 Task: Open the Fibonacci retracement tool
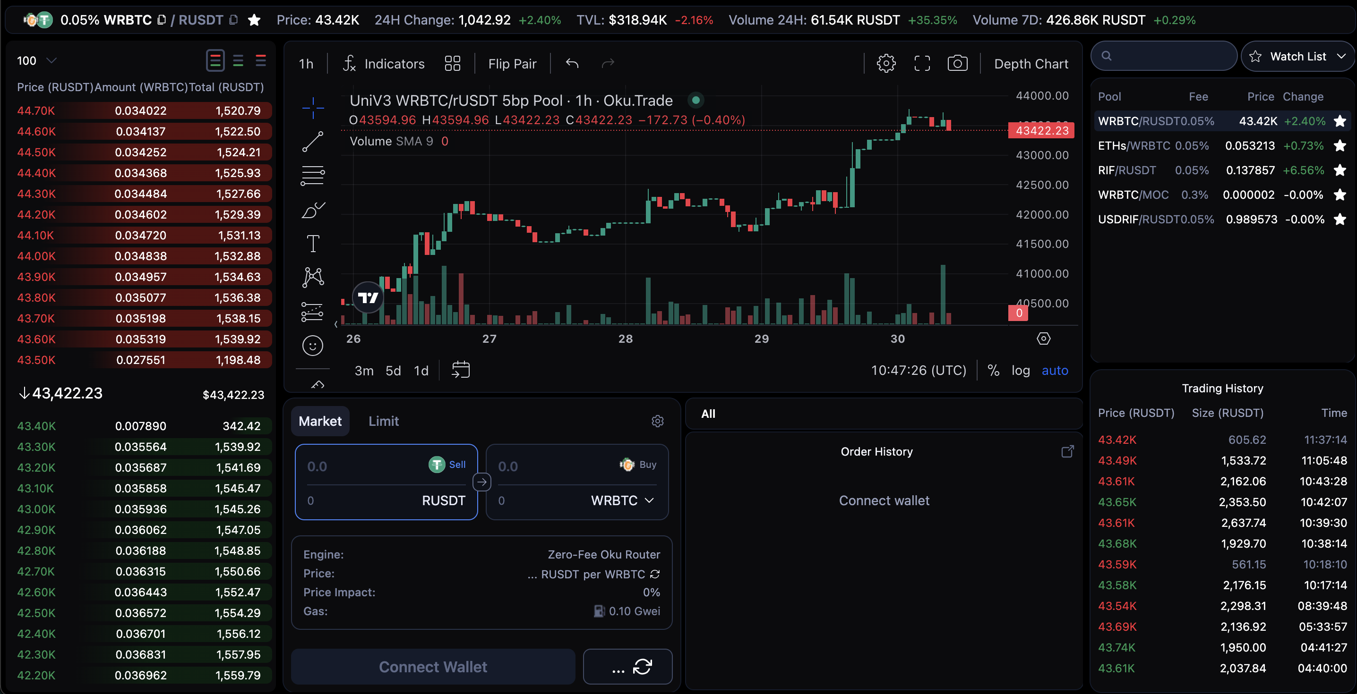point(313,175)
